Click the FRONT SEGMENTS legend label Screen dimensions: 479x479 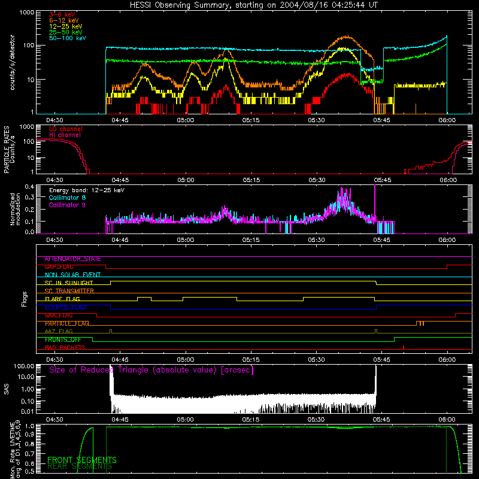82,460
